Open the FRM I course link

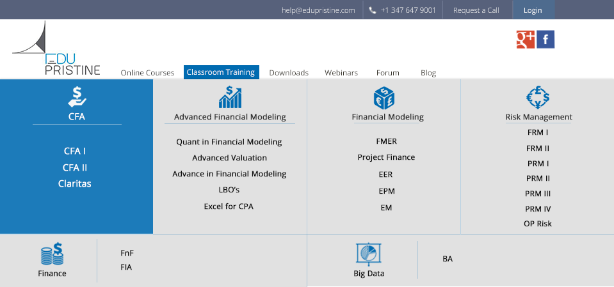(538, 132)
